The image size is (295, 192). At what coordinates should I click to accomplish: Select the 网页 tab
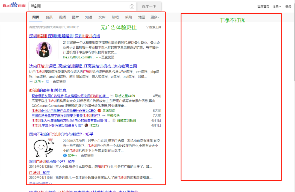point(36,17)
